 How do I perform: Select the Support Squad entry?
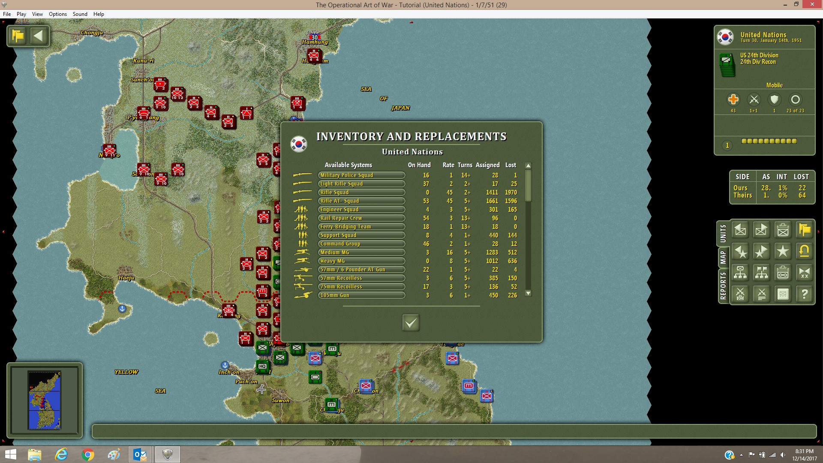[361, 235]
